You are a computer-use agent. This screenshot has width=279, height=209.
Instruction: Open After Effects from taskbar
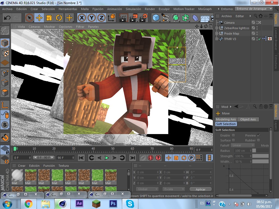coord(79,204)
